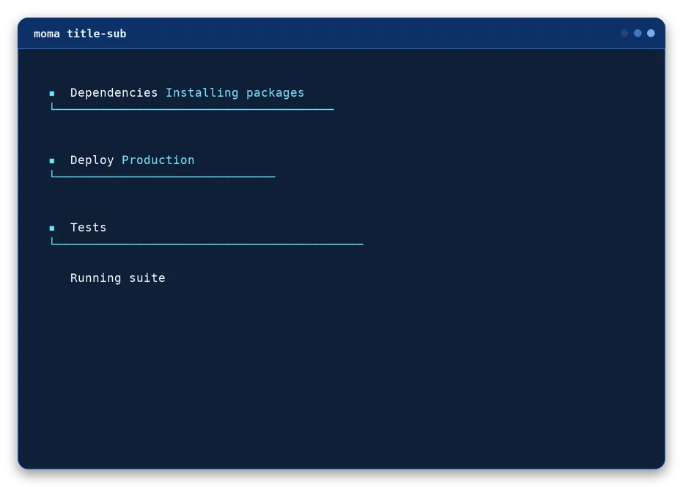Screen dimensions: 683x487
Task: Click the square bullet beside Tests
Action: pyautogui.click(x=52, y=228)
